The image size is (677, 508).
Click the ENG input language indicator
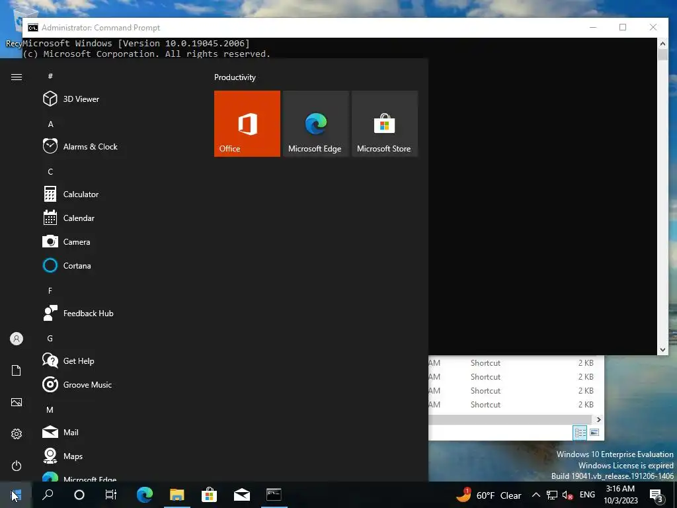coord(587,495)
